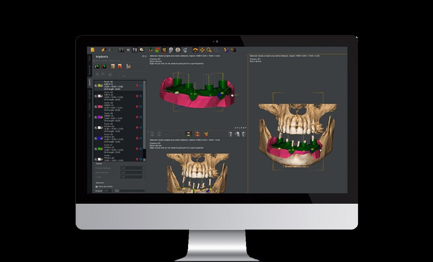Select the four-arrow pan tool
433x262 pixels.
(202, 50)
